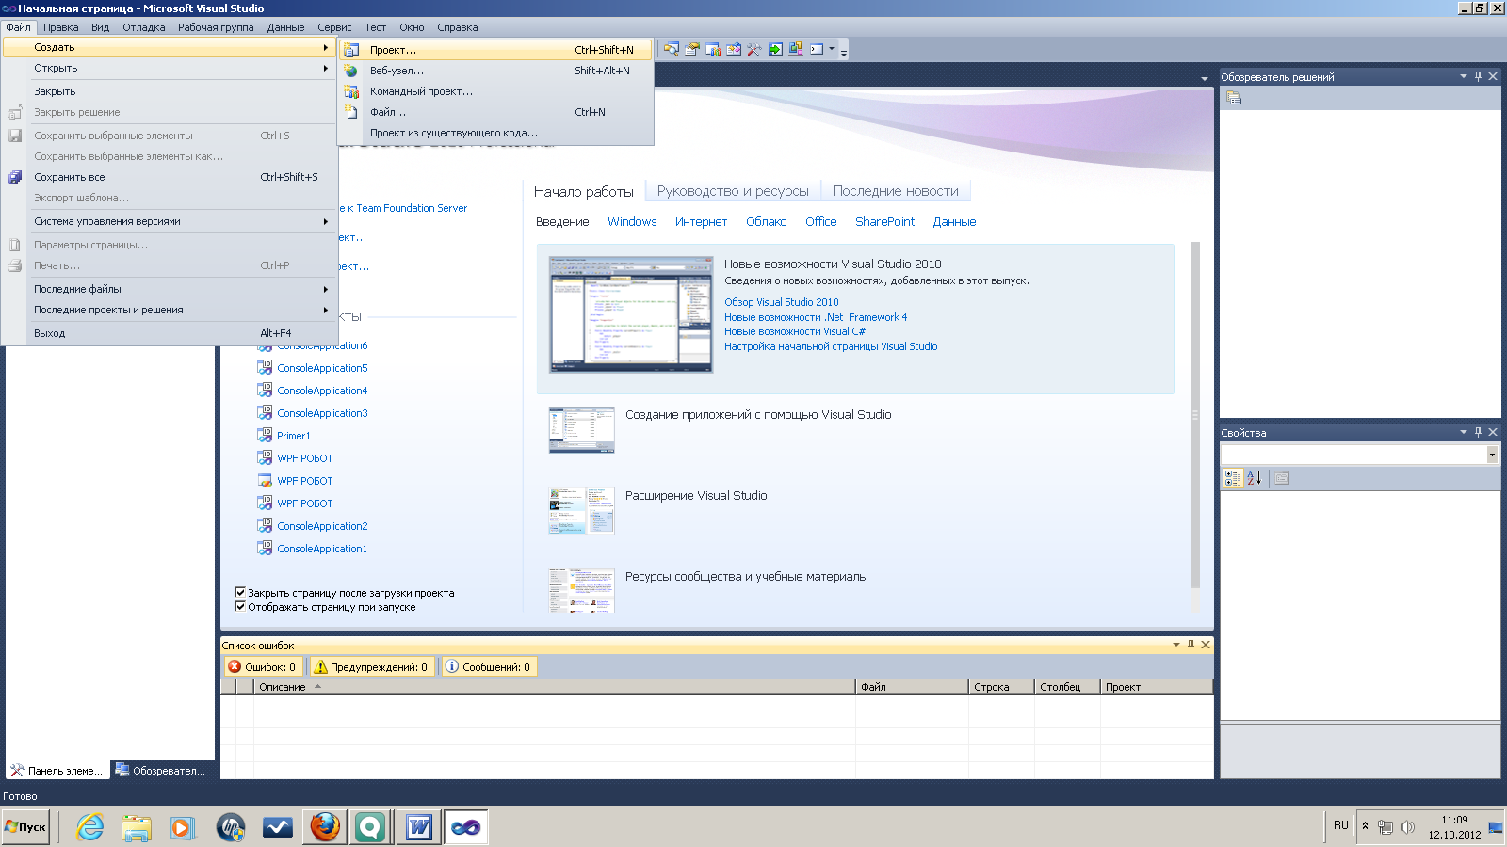Screen dimensions: 1507x847
Task: Open the Отладка menu
Action: coord(144,27)
